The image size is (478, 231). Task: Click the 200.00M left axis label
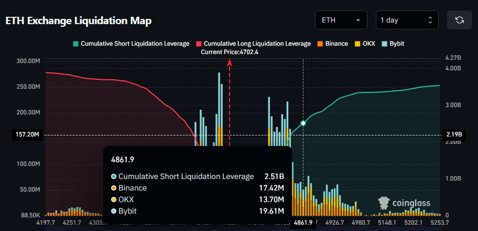(x=28, y=113)
